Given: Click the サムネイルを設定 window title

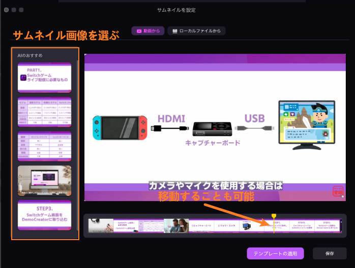Looking at the screenshot, I should pos(176,10).
